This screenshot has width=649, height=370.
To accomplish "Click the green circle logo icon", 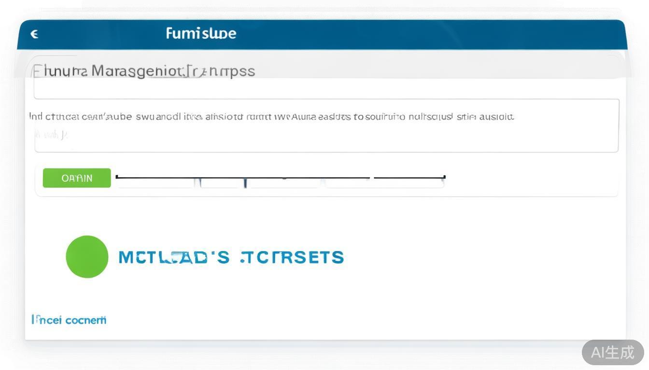I will coord(87,257).
